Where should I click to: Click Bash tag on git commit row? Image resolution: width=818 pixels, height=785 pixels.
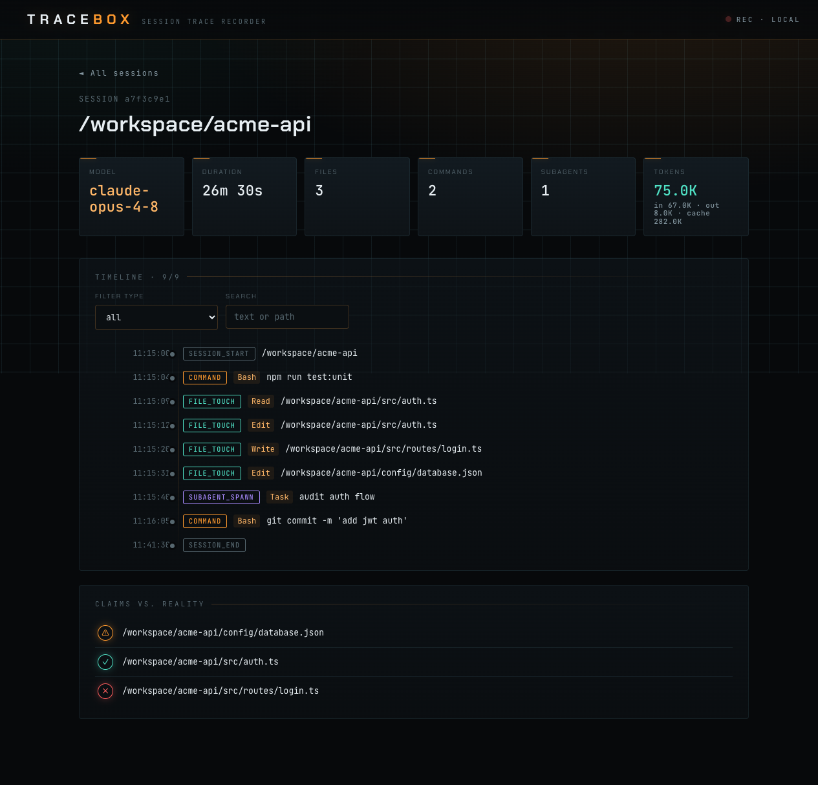(247, 521)
